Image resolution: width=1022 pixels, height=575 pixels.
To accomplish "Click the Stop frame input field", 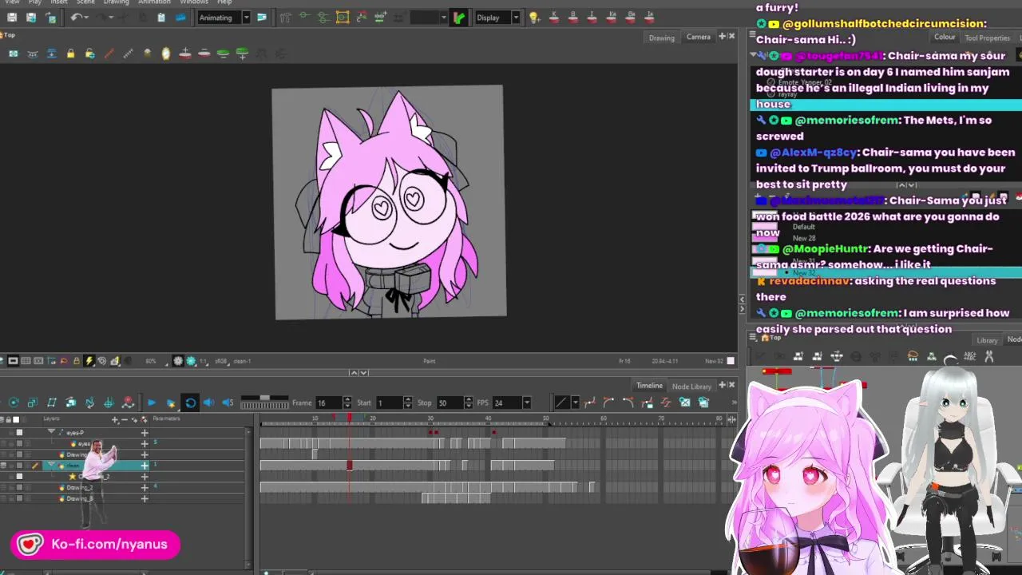I will point(449,402).
